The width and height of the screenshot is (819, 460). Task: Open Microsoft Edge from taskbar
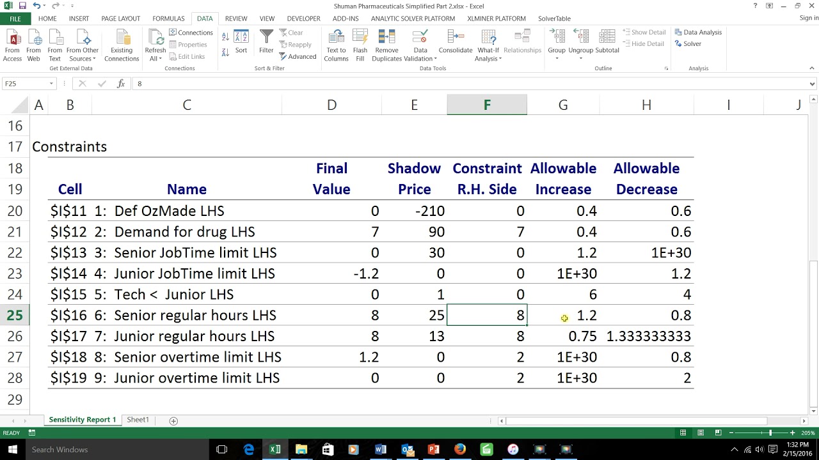[249, 449]
